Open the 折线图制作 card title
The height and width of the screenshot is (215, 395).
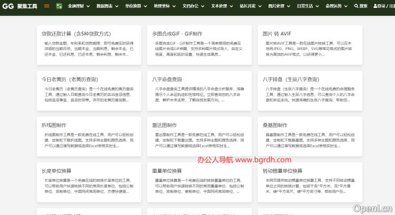54,125
